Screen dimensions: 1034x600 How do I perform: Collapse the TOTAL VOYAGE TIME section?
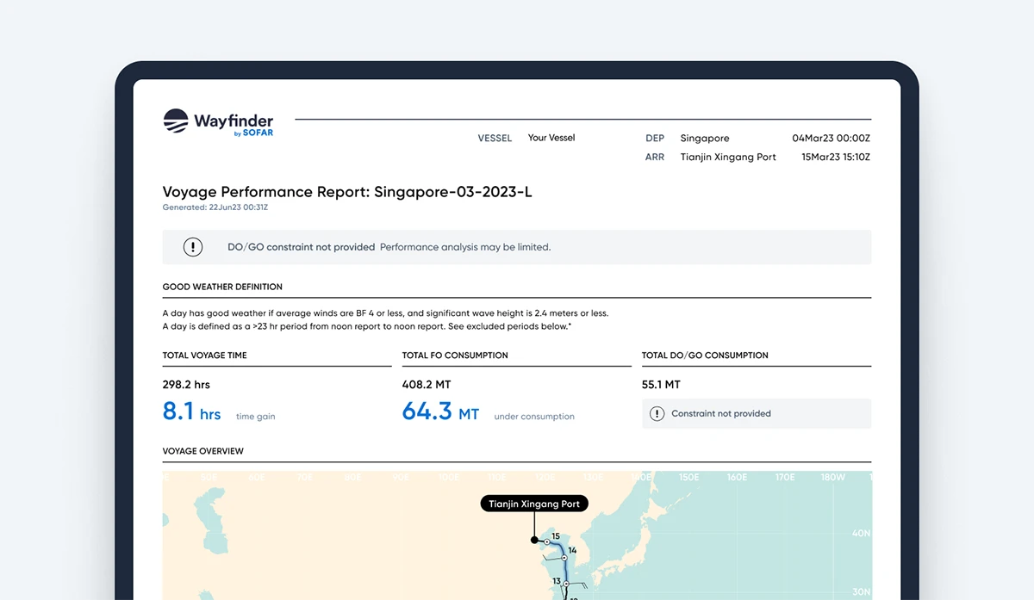(x=204, y=355)
